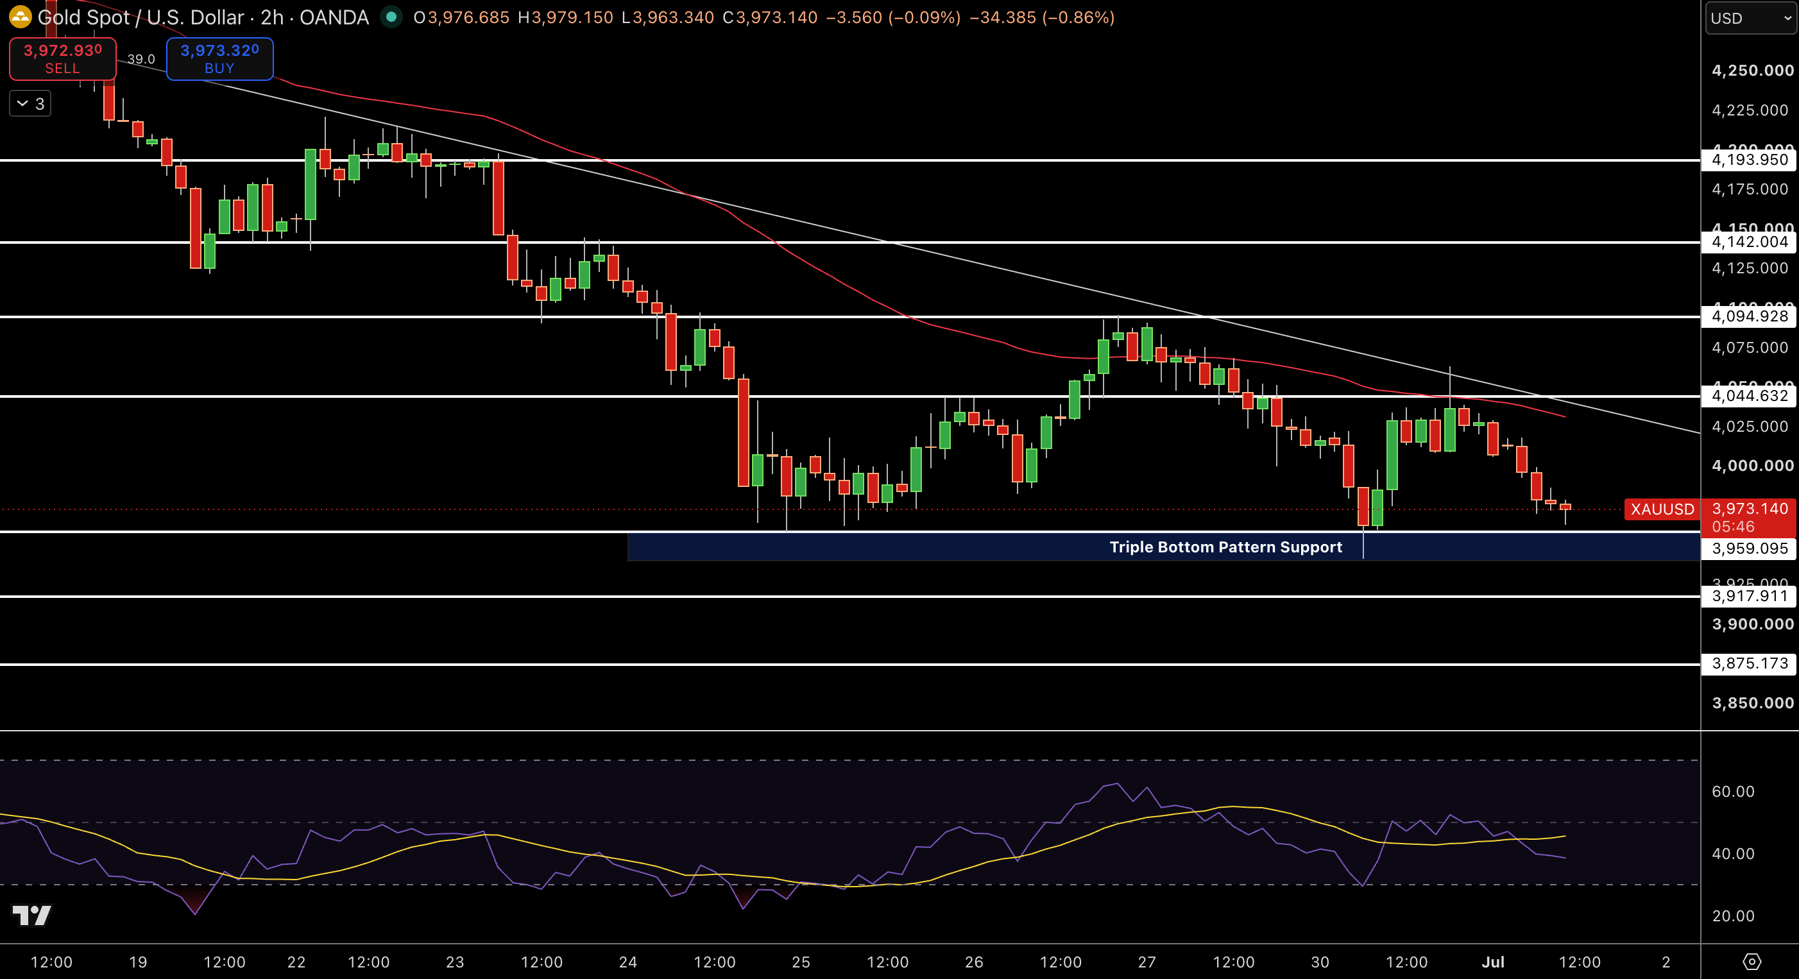Click the RSI 60.00 scale label

tap(1733, 791)
